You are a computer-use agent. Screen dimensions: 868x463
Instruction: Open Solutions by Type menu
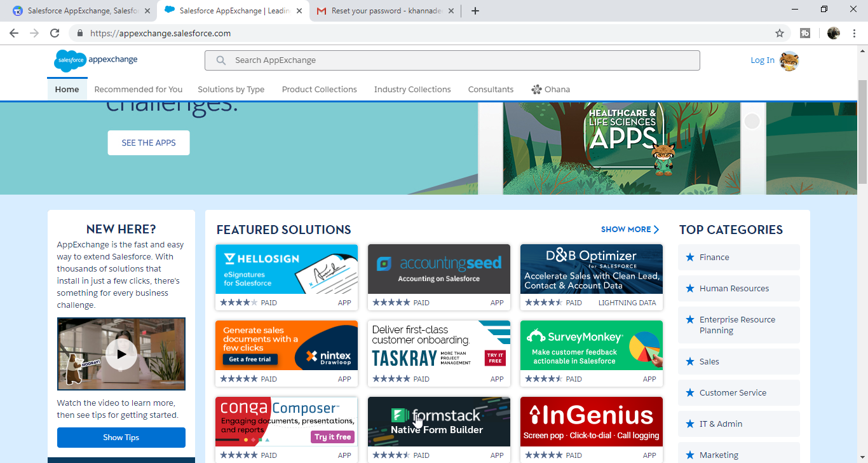(231, 90)
